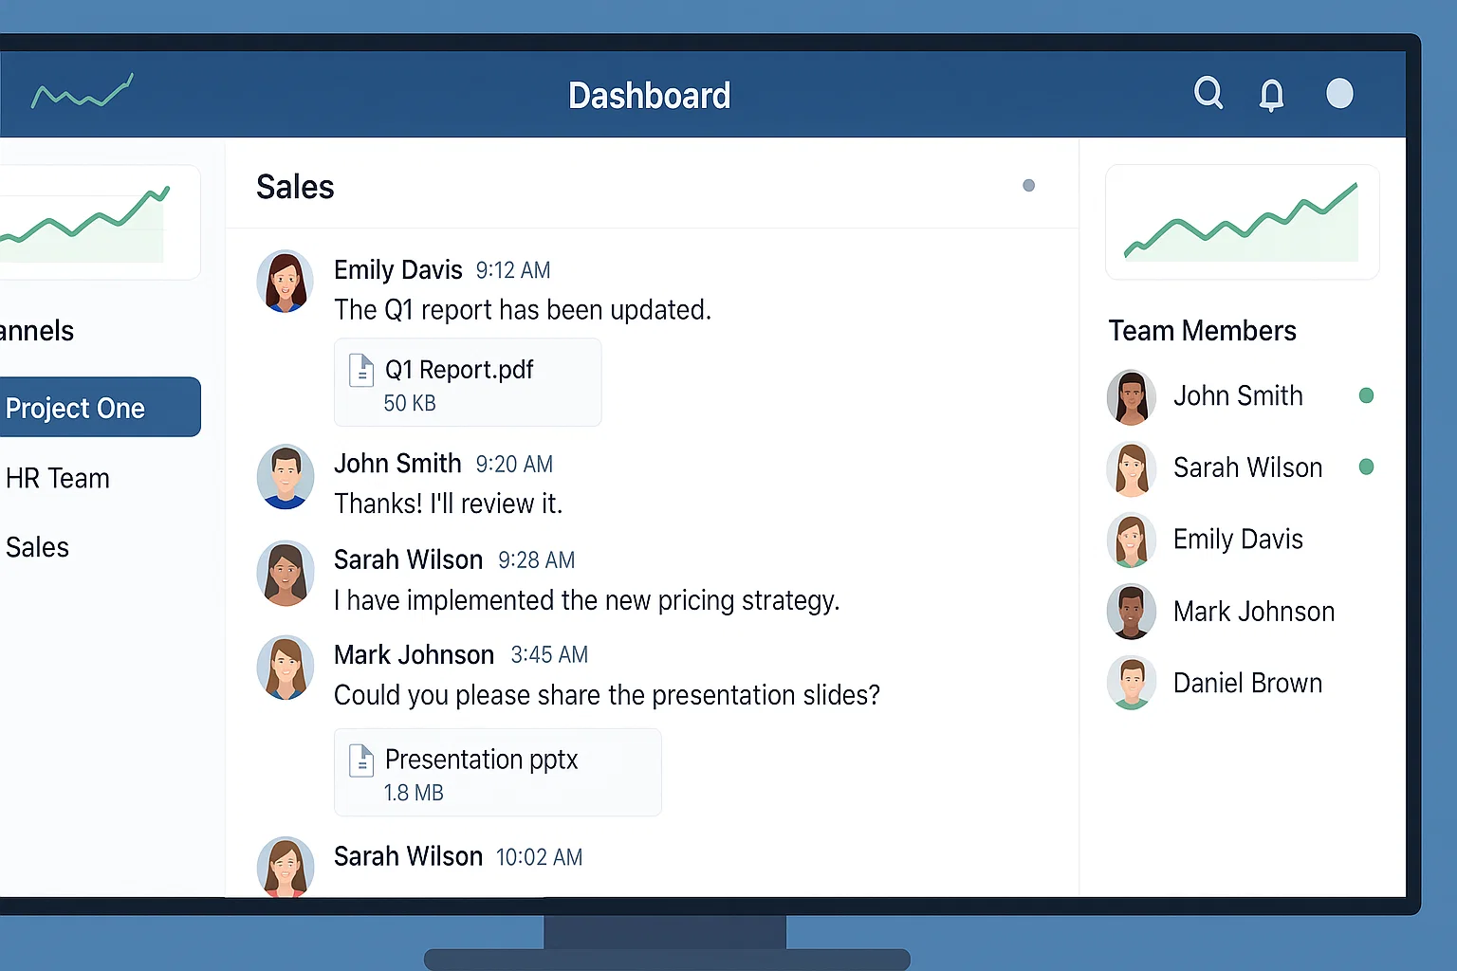Open the Sales channel in sidebar
The width and height of the screenshot is (1457, 971).
click(x=38, y=547)
